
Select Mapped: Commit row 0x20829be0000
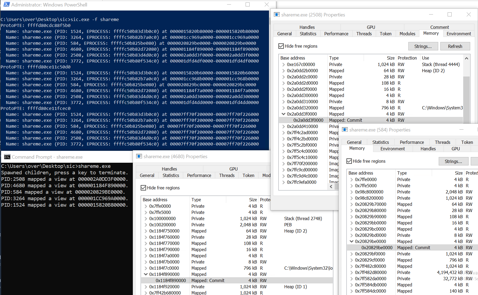[412, 248]
